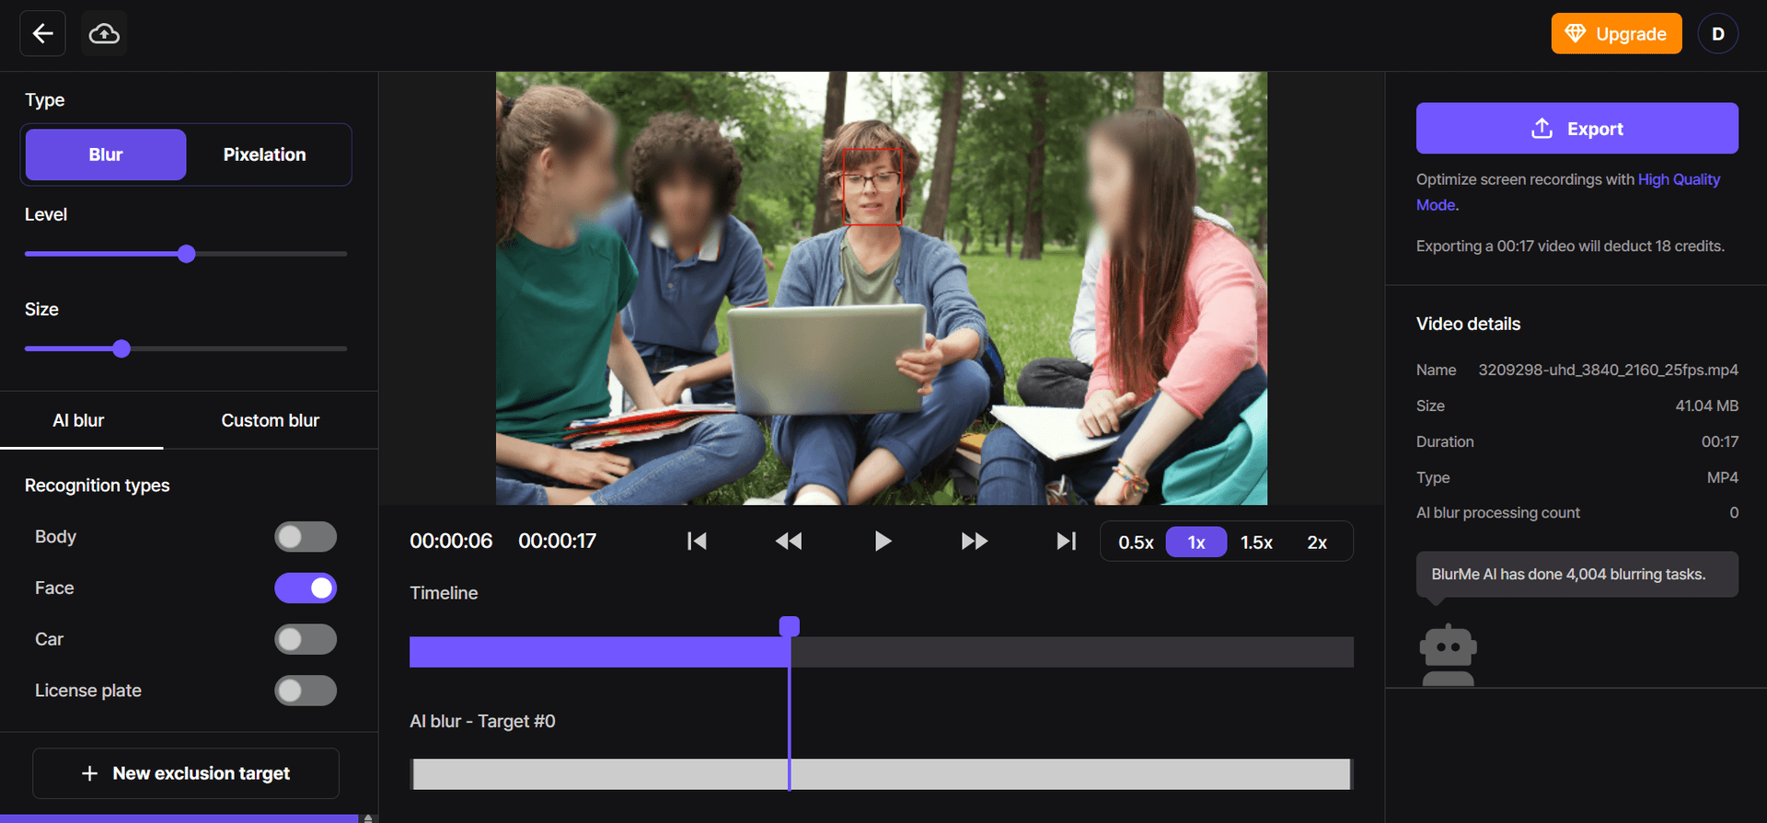Open the High Quality Mode link
Image resolution: width=1767 pixels, height=823 pixels.
click(x=1568, y=192)
